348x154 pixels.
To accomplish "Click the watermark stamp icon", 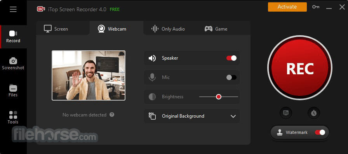I will click(279, 132).
